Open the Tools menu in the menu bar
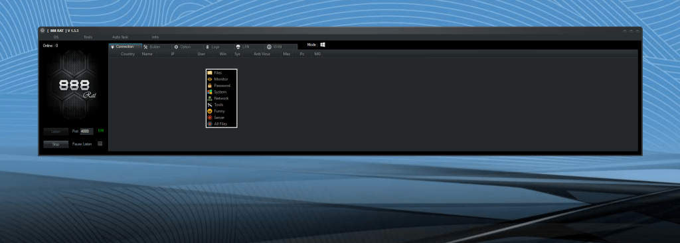This screenshot has width=680, height=243. click(88, 37)
